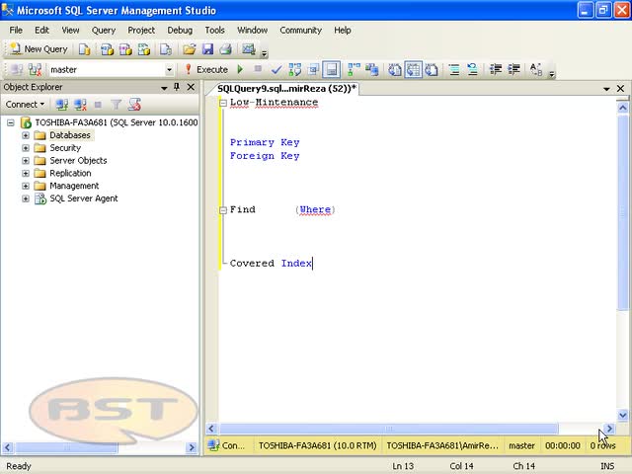Toggle Results to Text icon

(395, 70)
